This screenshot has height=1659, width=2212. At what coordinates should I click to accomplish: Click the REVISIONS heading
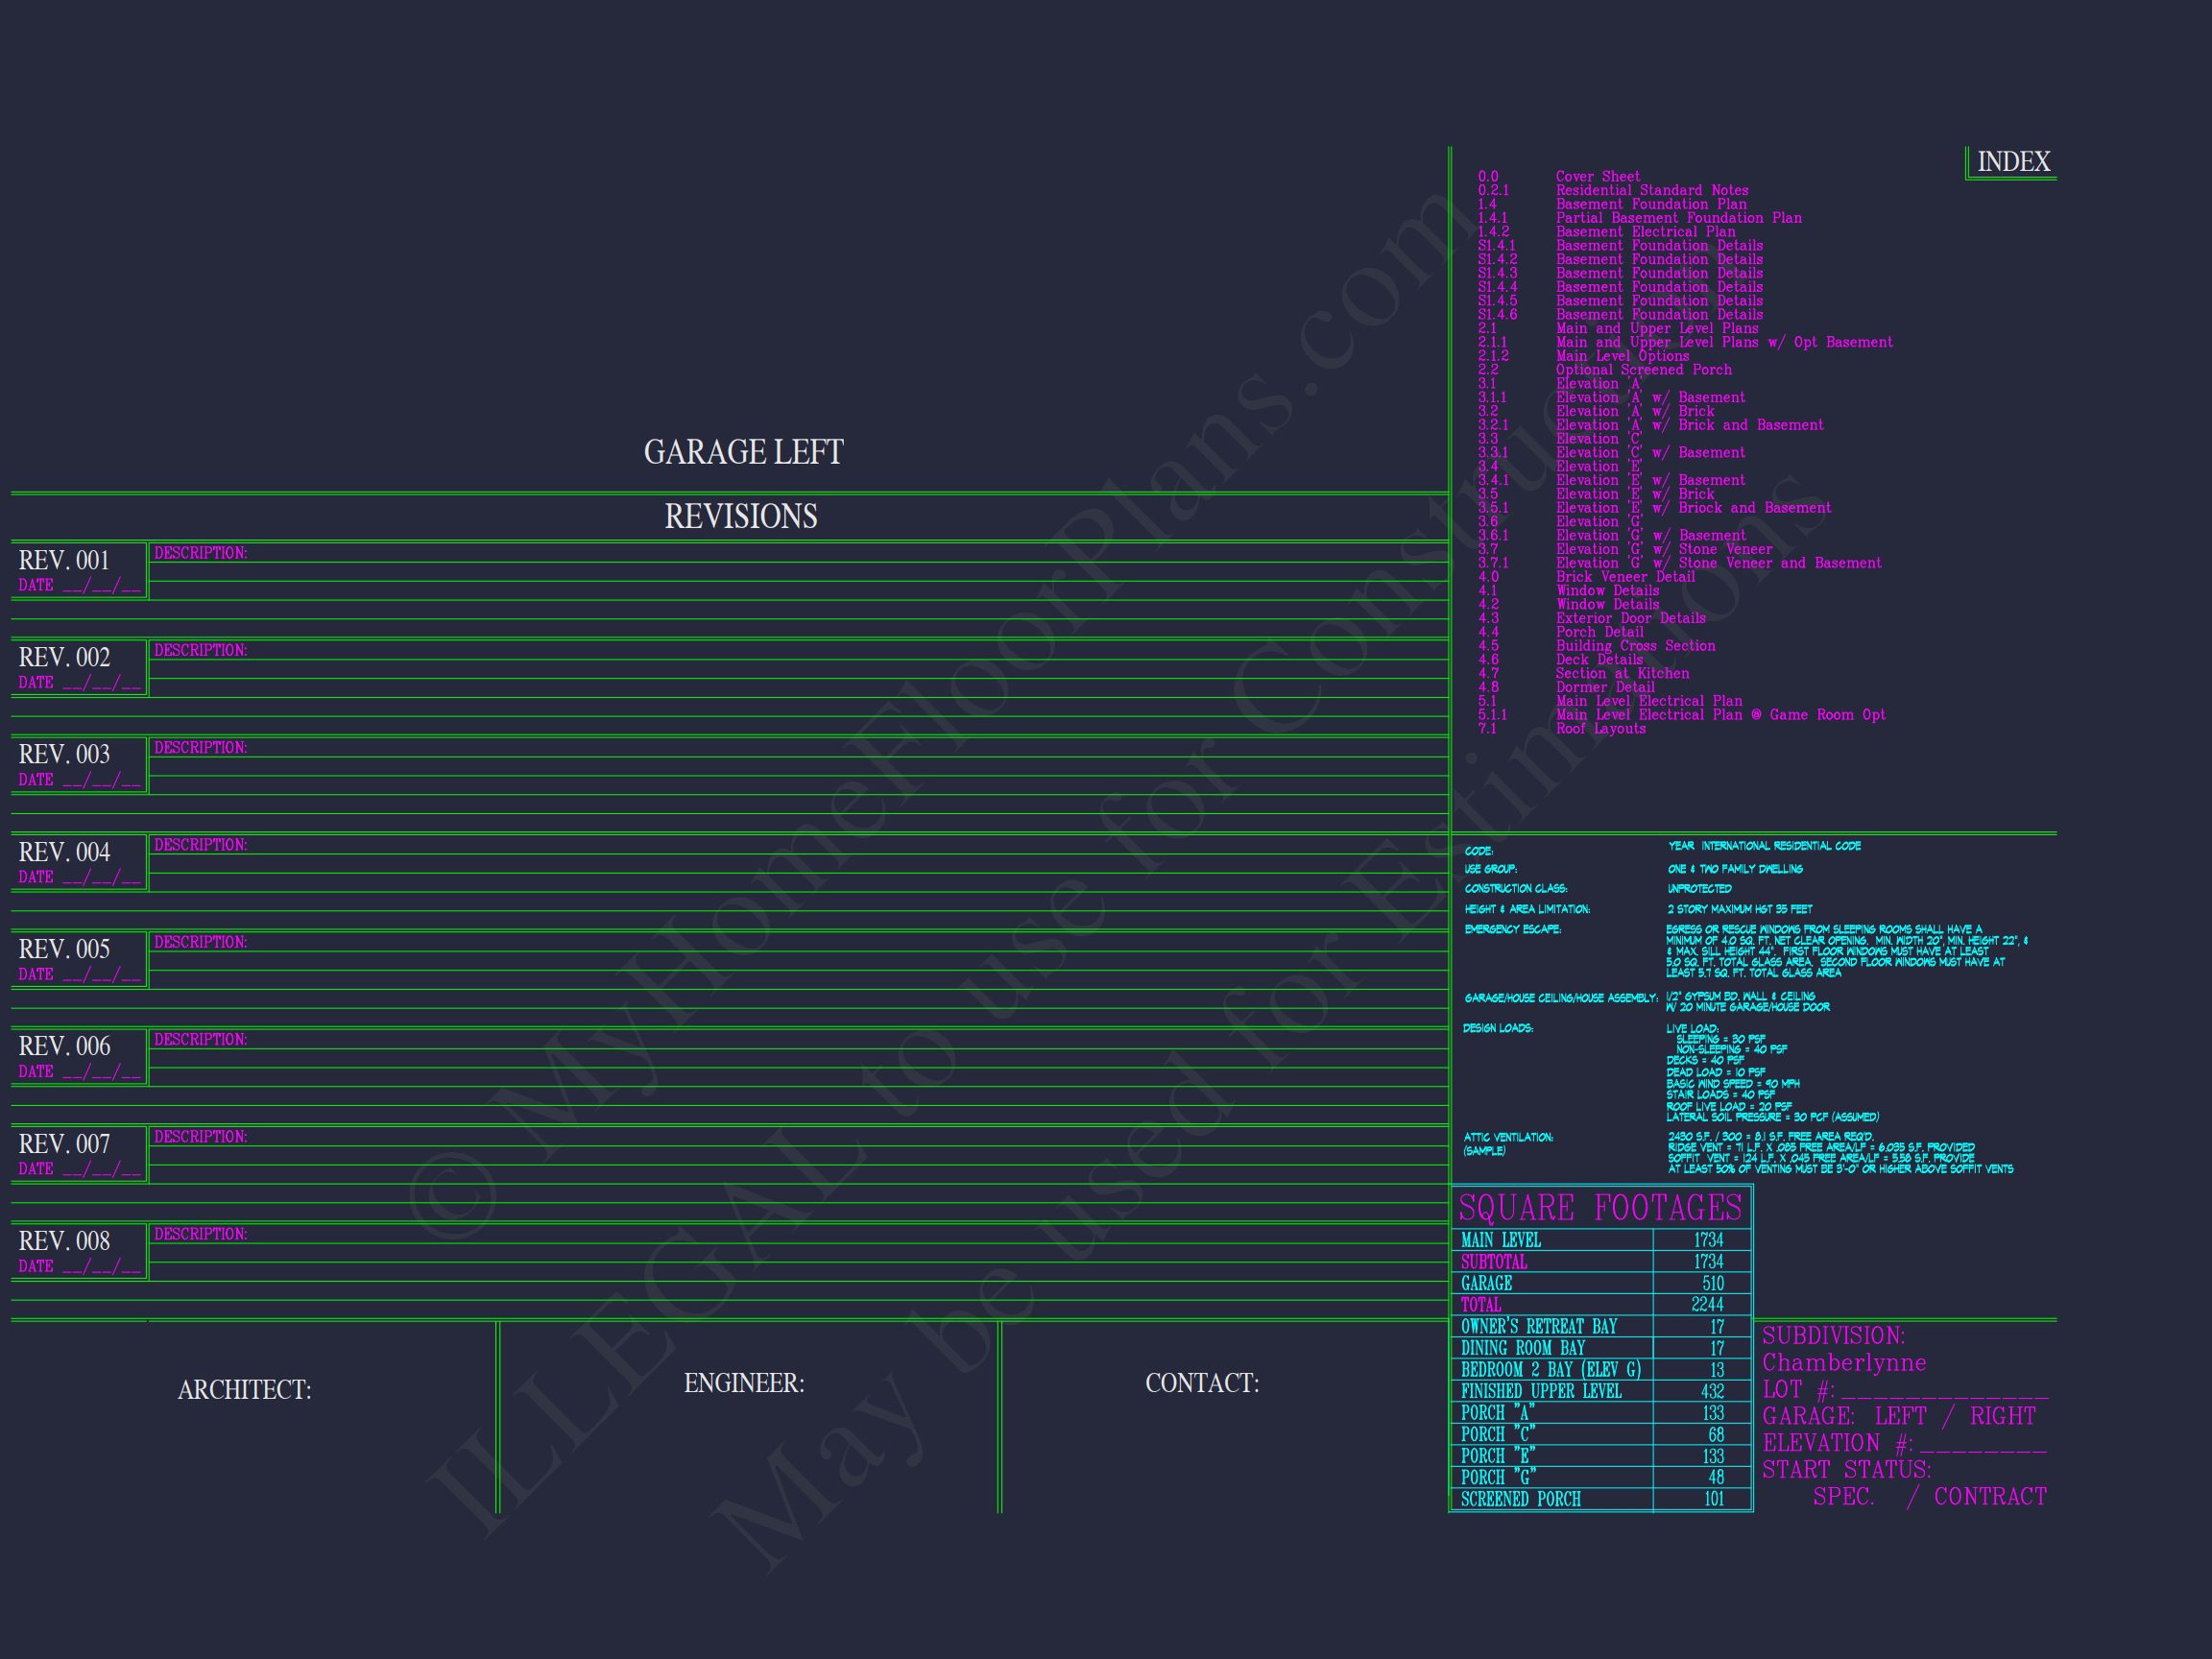741,516
